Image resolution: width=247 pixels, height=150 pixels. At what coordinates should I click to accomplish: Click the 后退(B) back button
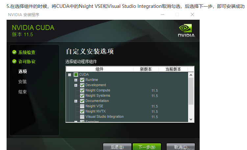tap(117, 147)
